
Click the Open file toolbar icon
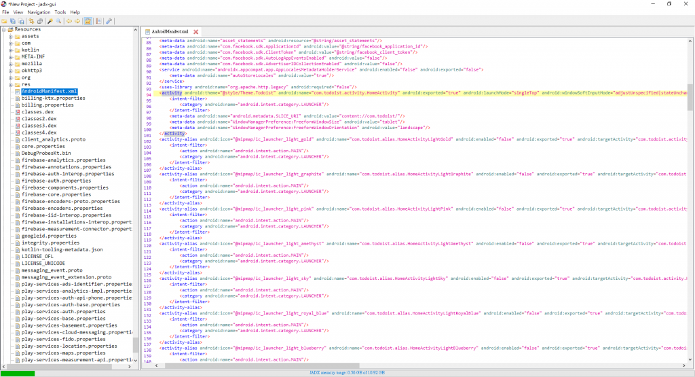pyautogui.click(x=5, y=21)
